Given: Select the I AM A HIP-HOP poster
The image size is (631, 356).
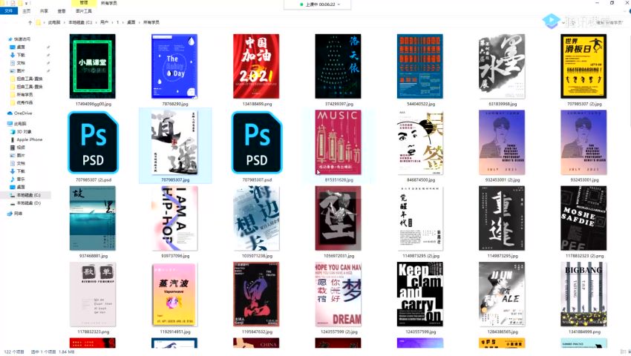Looking at the screenshot, I should click(x=174, y=219).
